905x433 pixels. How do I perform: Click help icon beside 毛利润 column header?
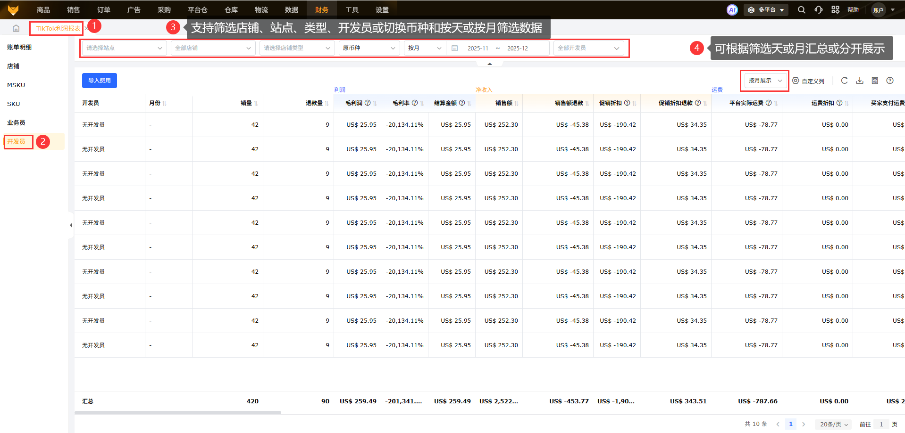pyautogui.click(x=368, y=103)
